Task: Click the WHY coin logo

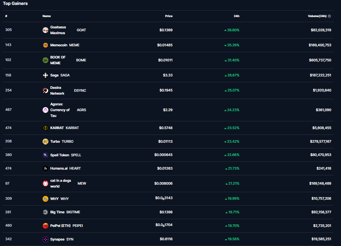Action: click(x=45, y=199)
